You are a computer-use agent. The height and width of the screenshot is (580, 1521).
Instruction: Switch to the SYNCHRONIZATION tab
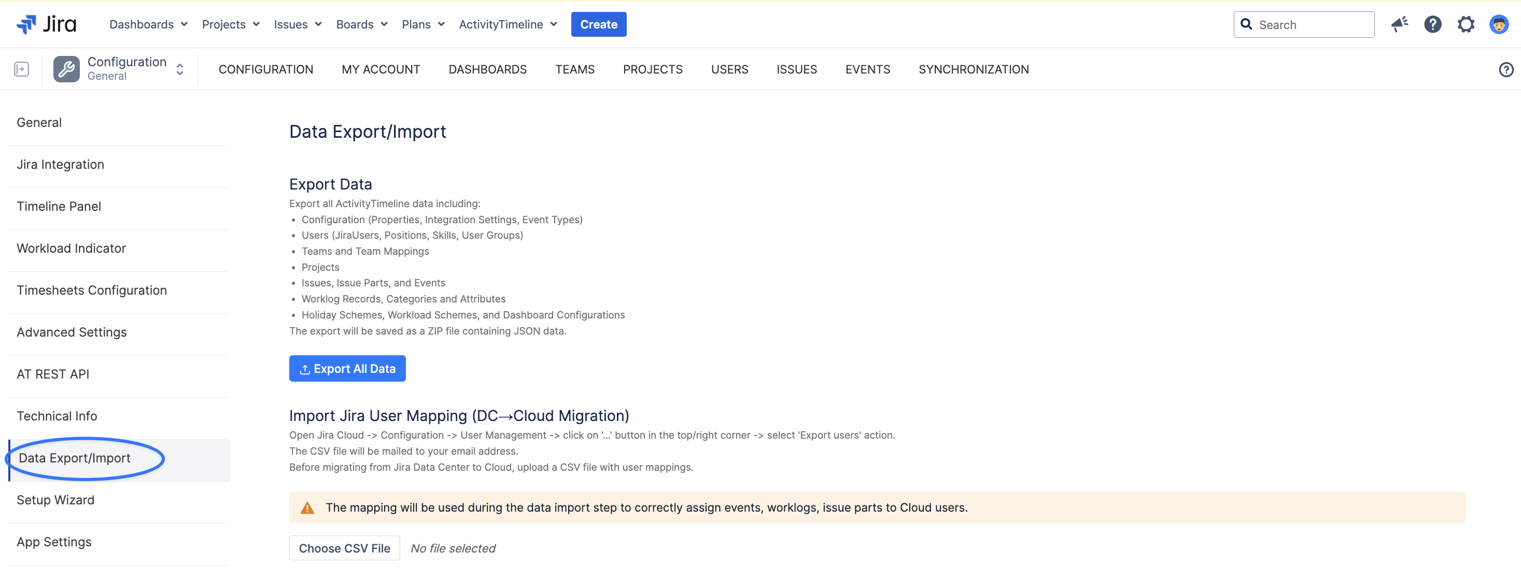[x=974, y=69]
